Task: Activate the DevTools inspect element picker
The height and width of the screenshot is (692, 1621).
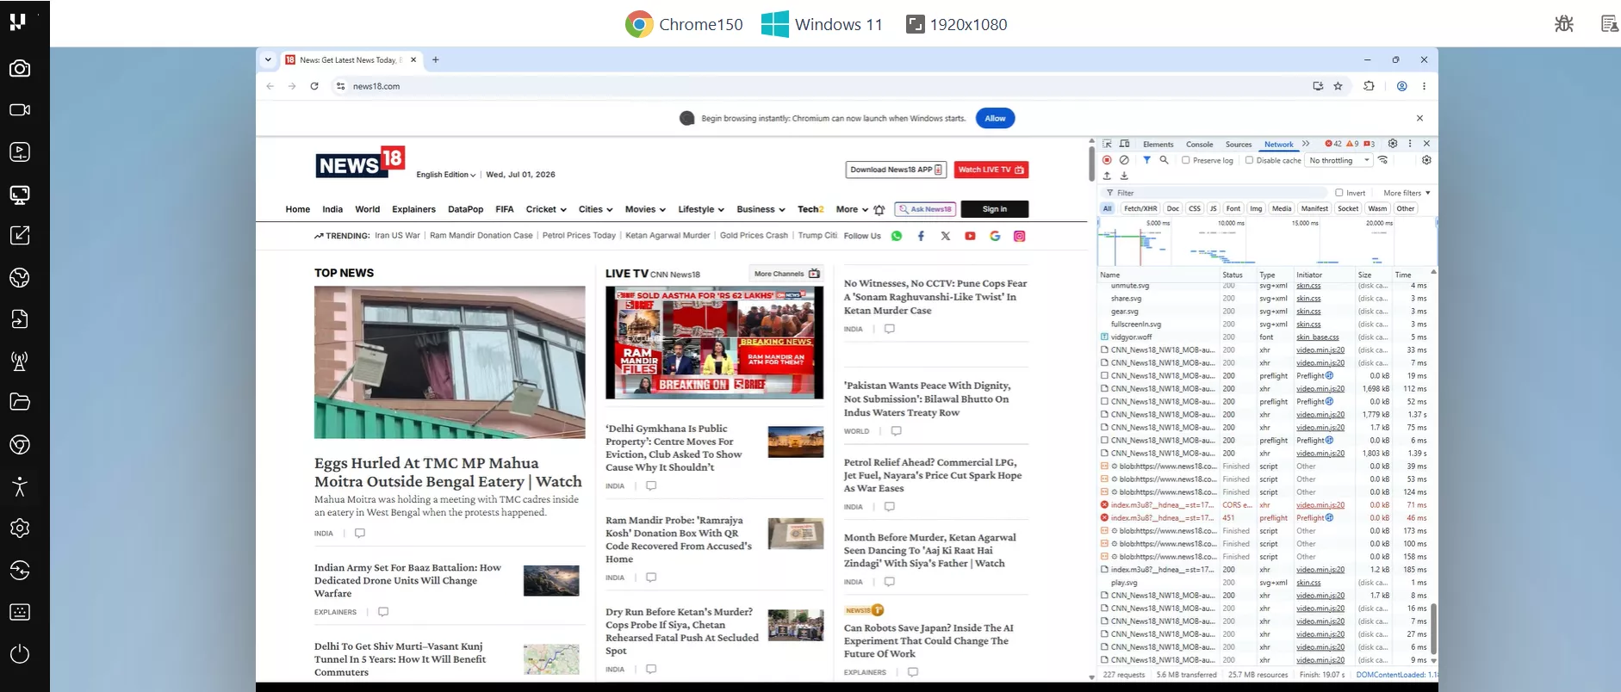Action: 1108,144
